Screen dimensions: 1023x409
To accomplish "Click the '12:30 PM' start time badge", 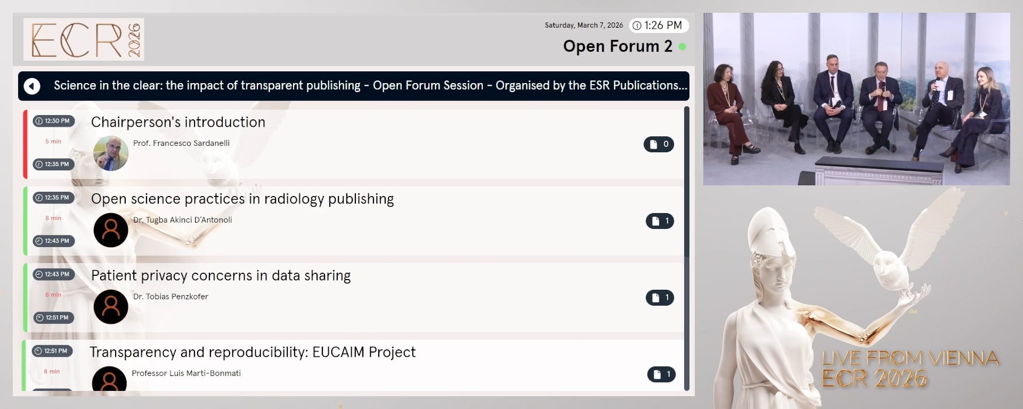I will point(53,121).
